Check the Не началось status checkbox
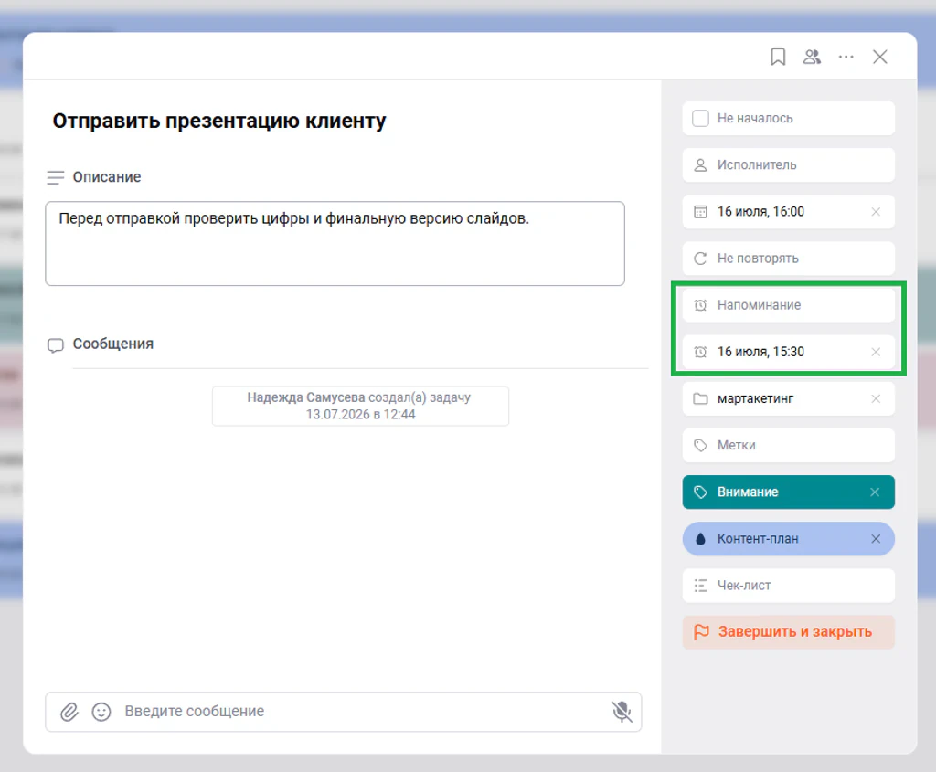Image resolution: width=936 pixels, height=772 pixels. (700, 118)
